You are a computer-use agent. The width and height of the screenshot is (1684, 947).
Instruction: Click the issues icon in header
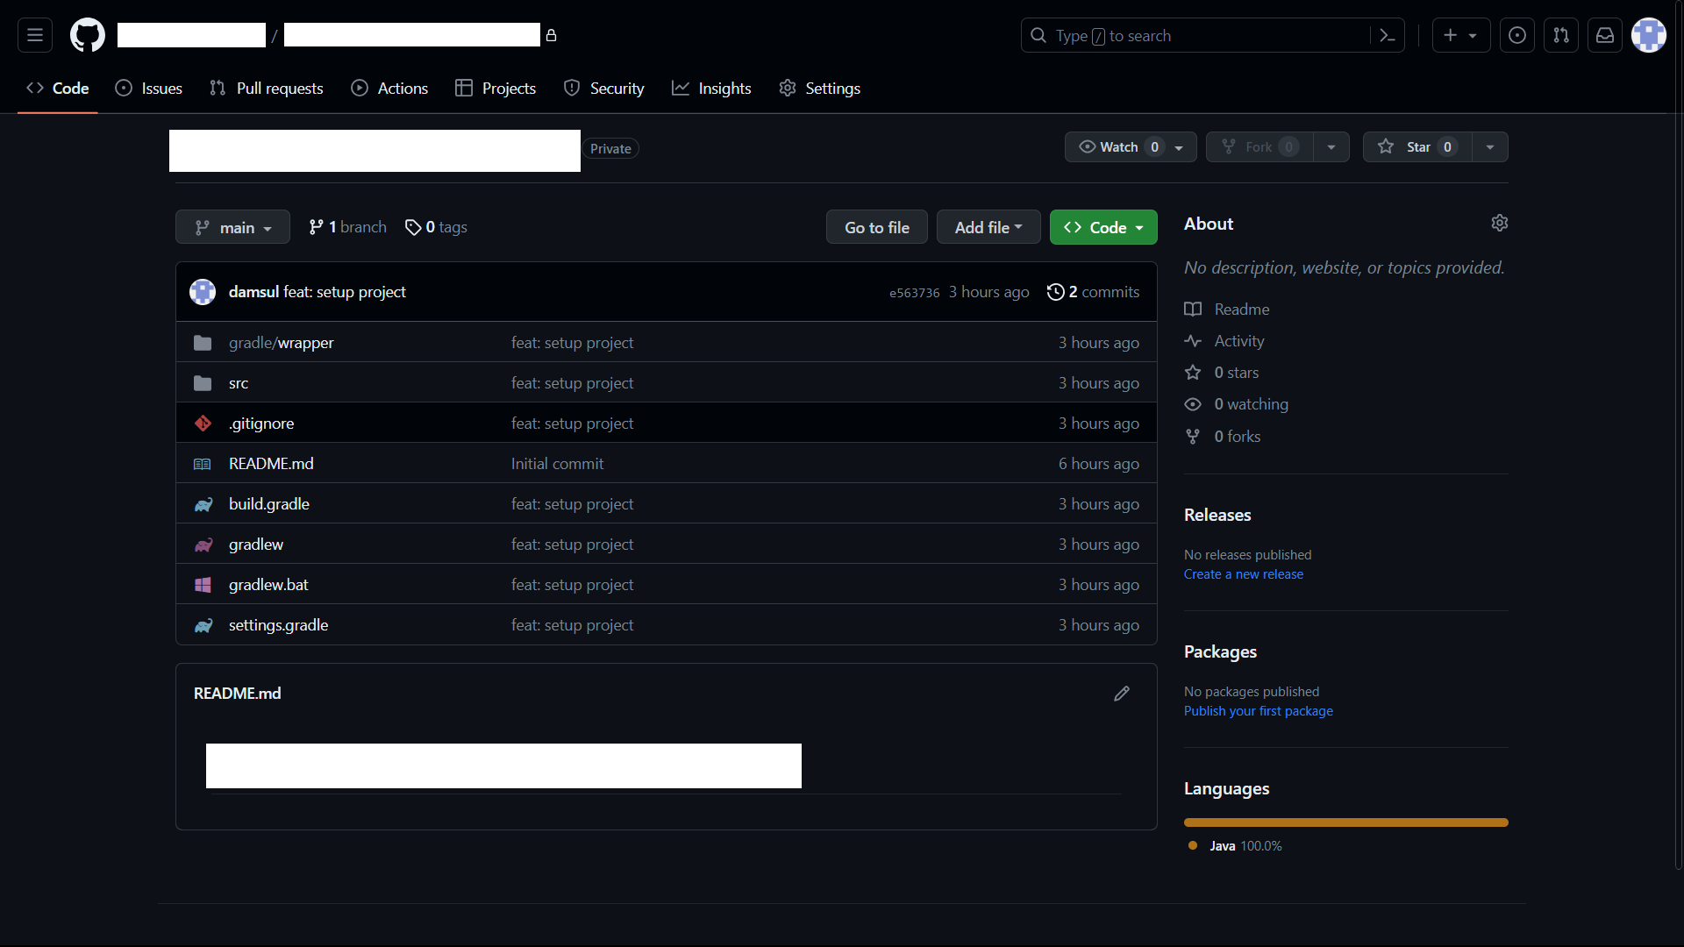1517,35
